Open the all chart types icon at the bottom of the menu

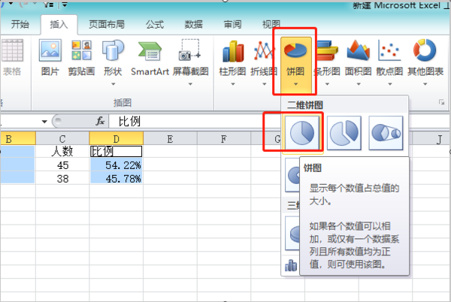[291, 265]
